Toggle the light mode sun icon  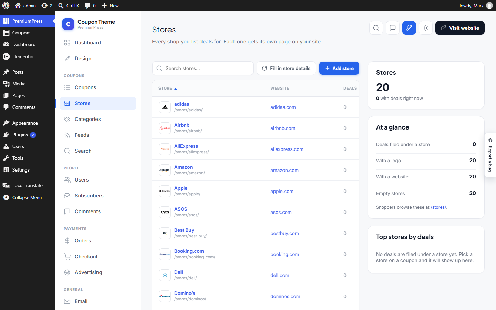pyautogui.click(x=426, y=28)
